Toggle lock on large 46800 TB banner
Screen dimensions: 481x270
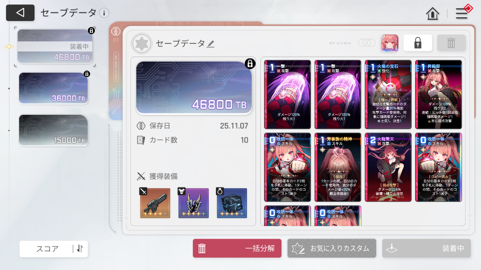pyautogui.click(x=250, y=64)
